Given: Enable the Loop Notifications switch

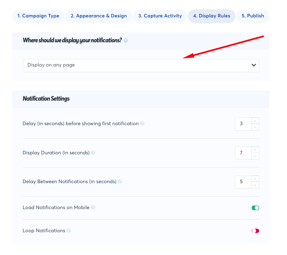Looking at the screenshot, I should [255, 231].
